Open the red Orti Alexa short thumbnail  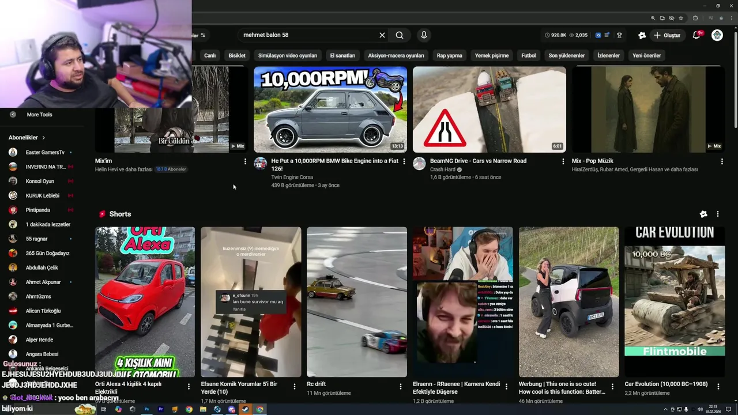(145, 302)
